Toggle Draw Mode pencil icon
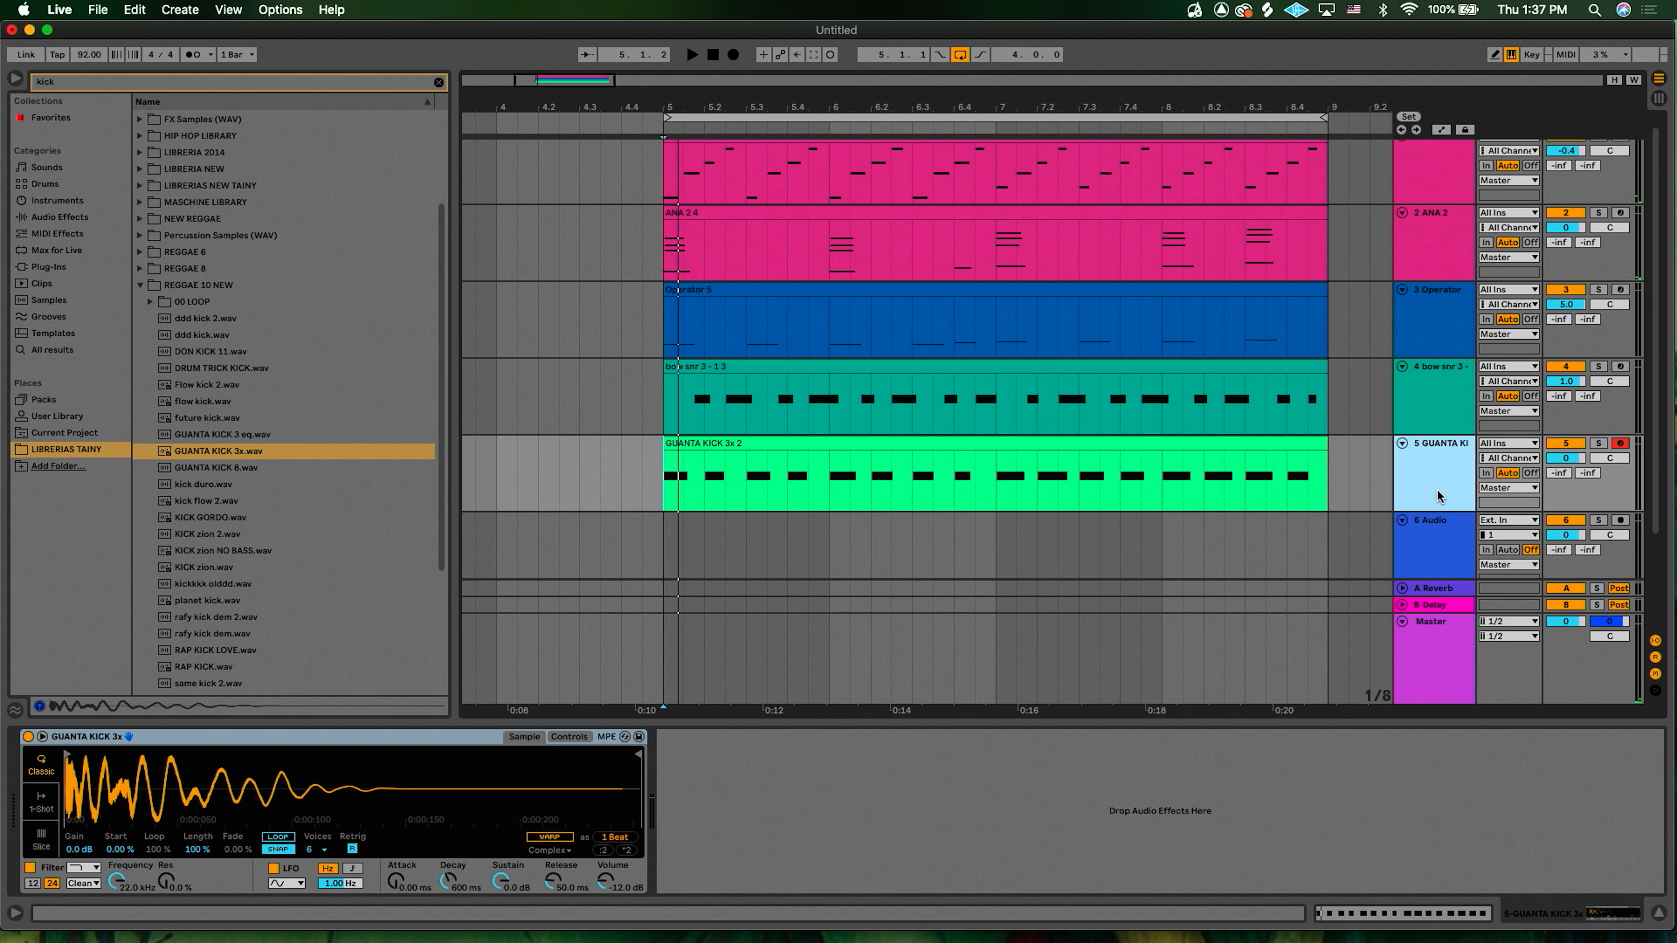 pos(1495,55)
